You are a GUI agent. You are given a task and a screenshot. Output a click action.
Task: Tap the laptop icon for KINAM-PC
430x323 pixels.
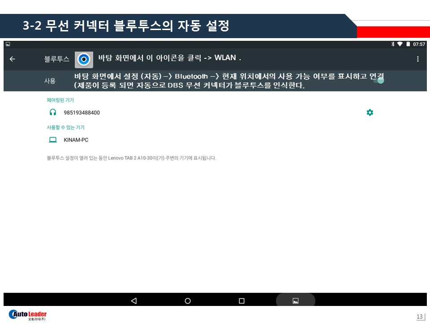[53, 140]
